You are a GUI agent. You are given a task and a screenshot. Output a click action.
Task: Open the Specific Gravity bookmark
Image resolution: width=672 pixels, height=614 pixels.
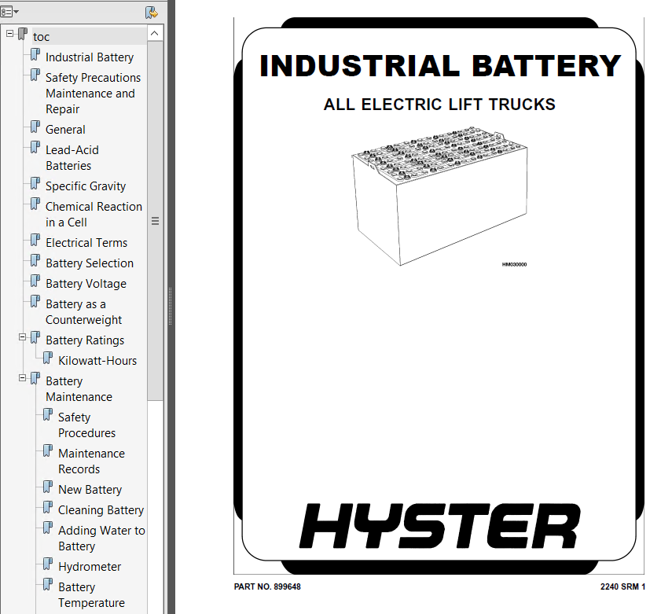click(86, 186)
